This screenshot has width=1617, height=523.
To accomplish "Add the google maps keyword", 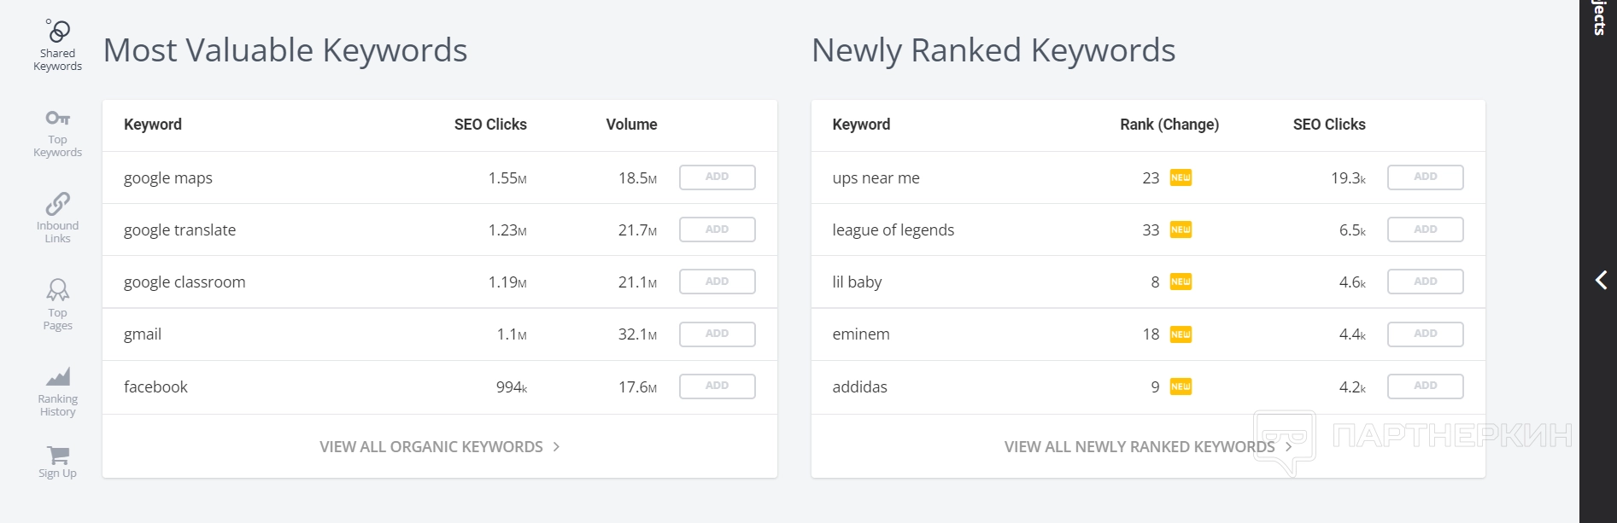I will pyautogui.click(x=717, y=177).
